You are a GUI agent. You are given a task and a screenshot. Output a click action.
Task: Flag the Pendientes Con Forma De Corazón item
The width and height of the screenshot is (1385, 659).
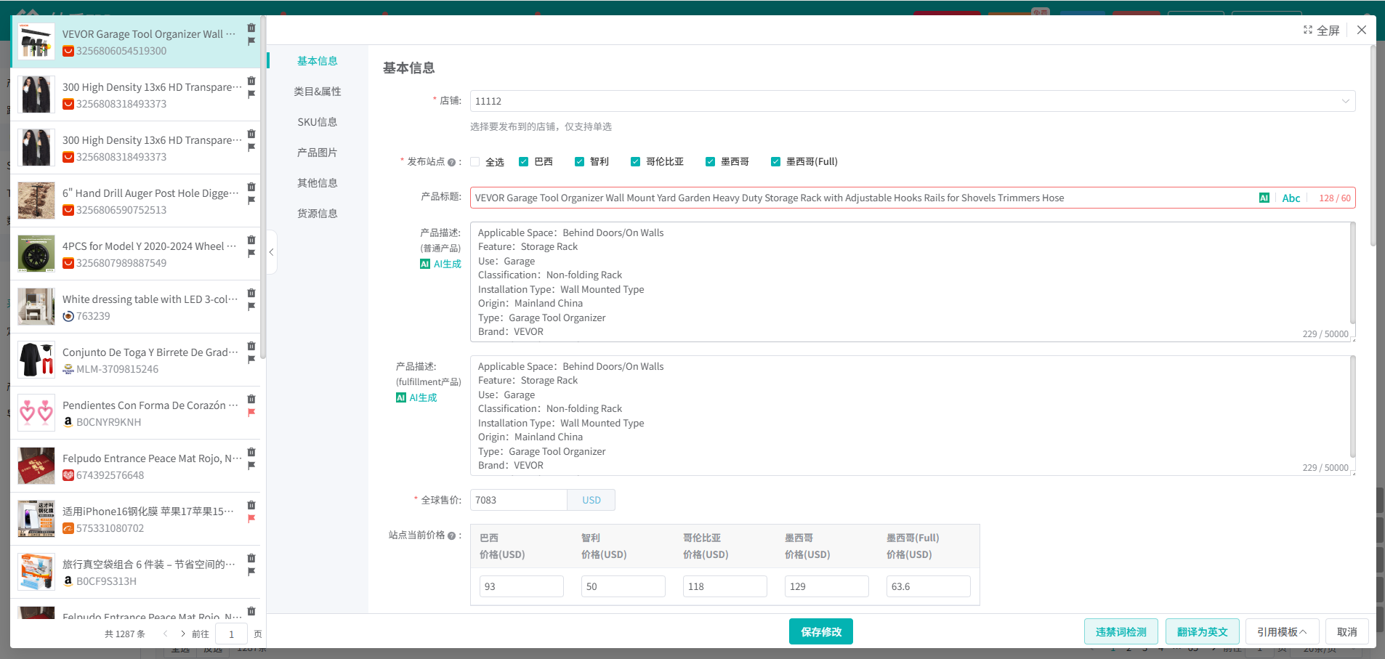click(x=251, y=413)
